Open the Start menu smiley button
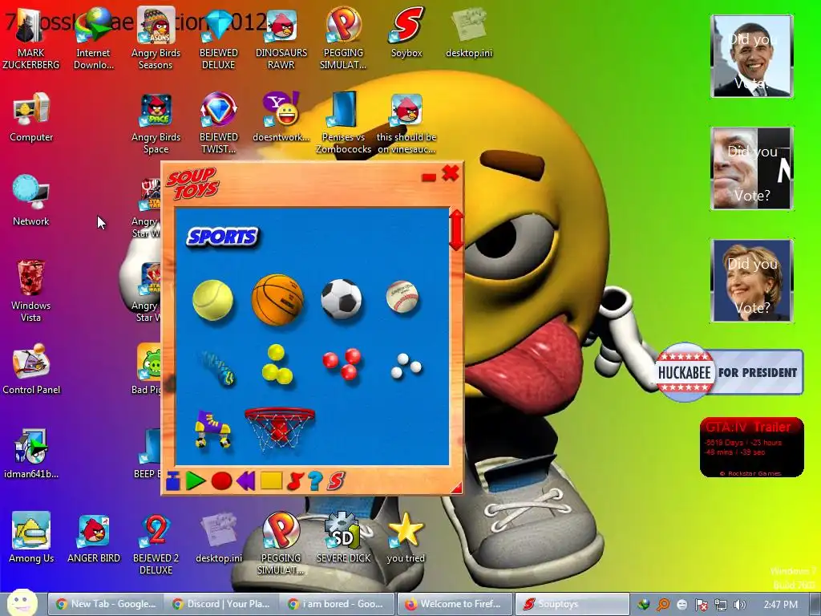Screen dimensions: 821x616 [x=22, y=602]
